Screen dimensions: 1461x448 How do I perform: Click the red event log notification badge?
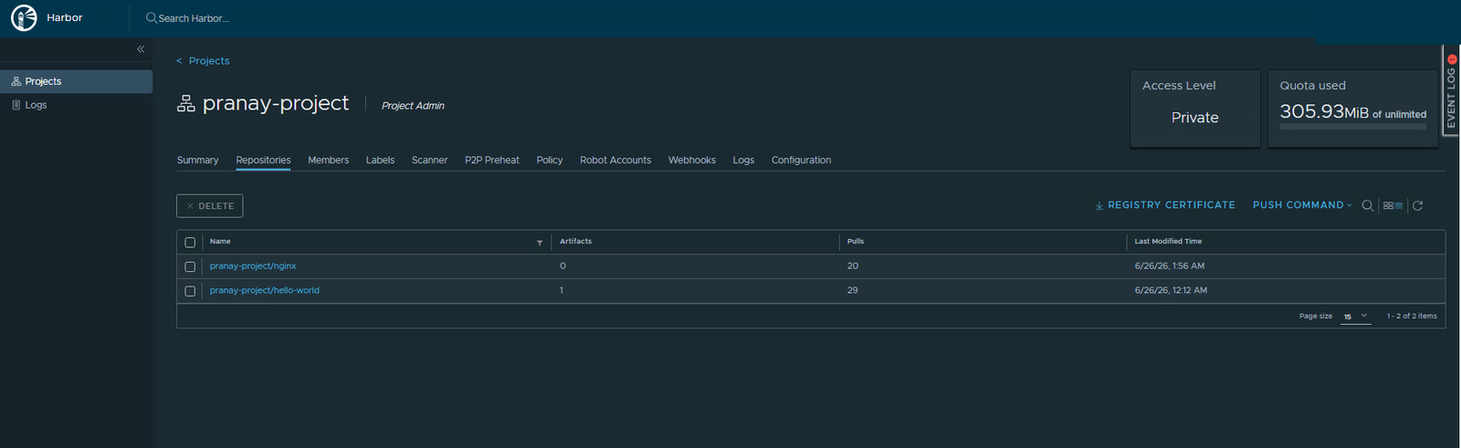[x=1452, y=59]
